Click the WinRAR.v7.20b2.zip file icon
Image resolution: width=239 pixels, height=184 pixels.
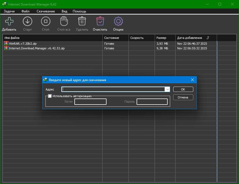tap(6, 44)
